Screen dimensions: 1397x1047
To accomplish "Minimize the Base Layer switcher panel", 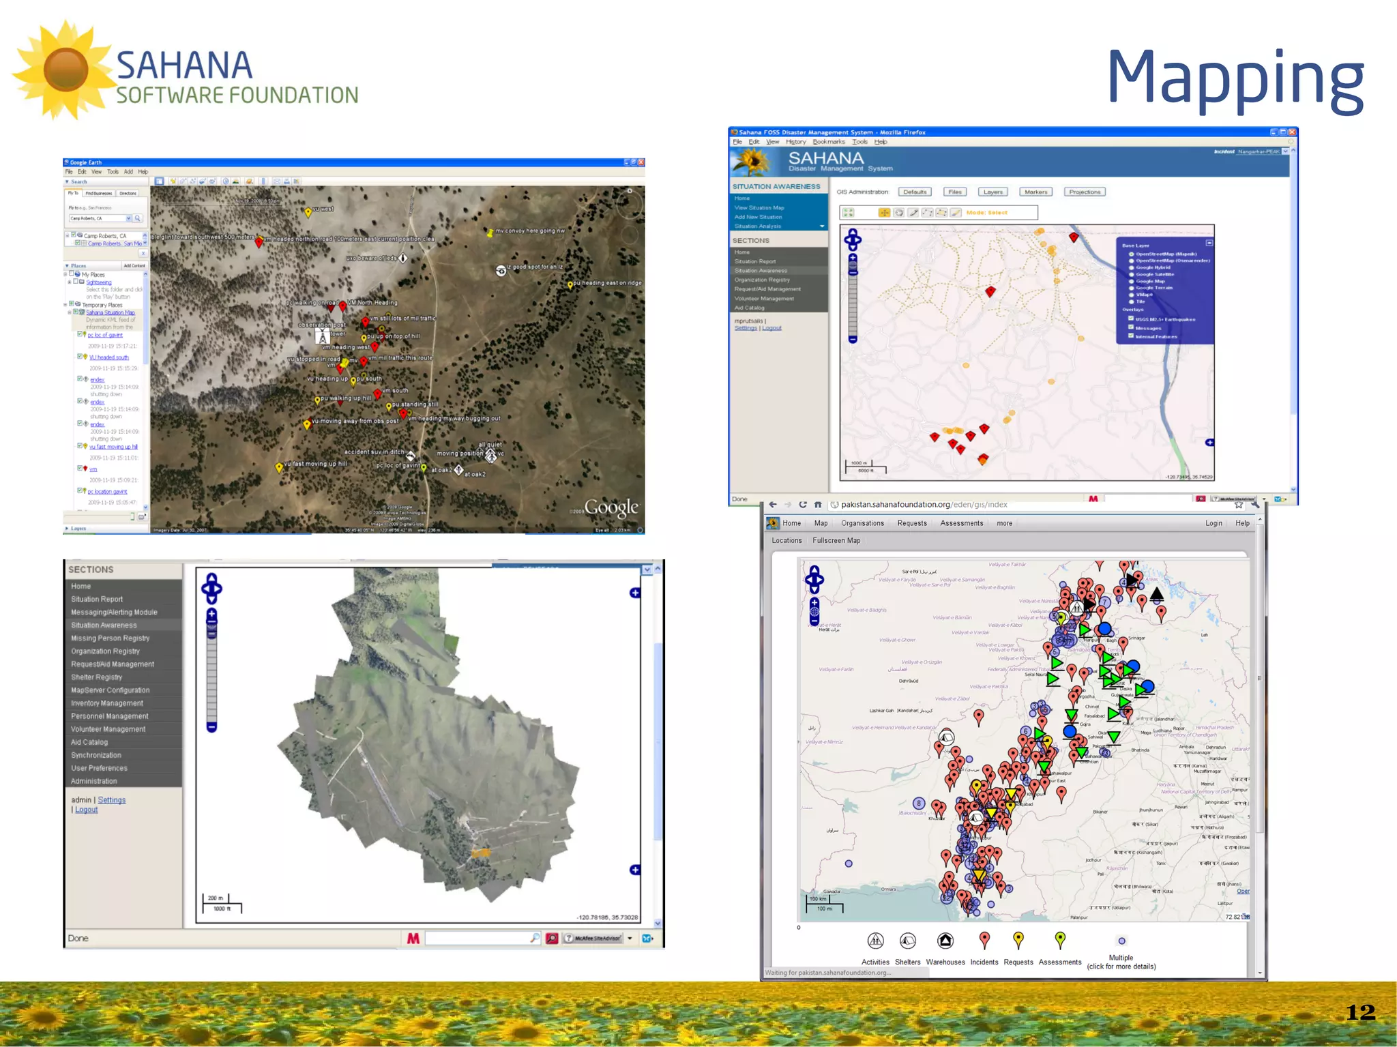I will click(x=1209, y=243).
